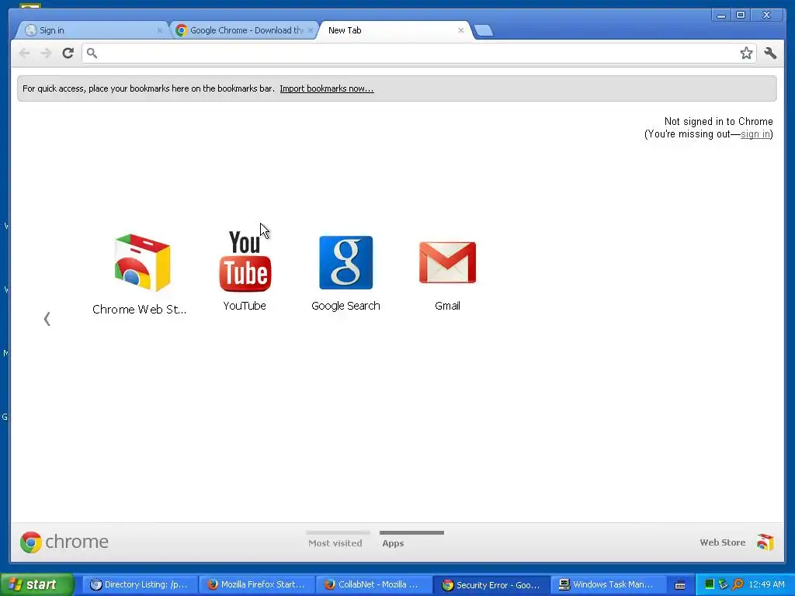
Task: Switch to Directory Listing taskbar window
Action: (x=138, y=585)
